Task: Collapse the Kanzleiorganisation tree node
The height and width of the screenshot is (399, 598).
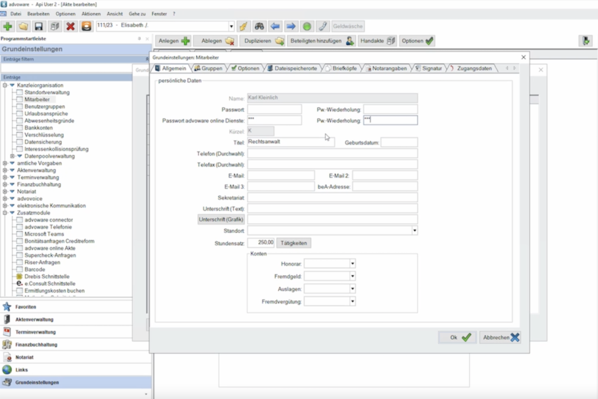Action: [x=5, y=85]
